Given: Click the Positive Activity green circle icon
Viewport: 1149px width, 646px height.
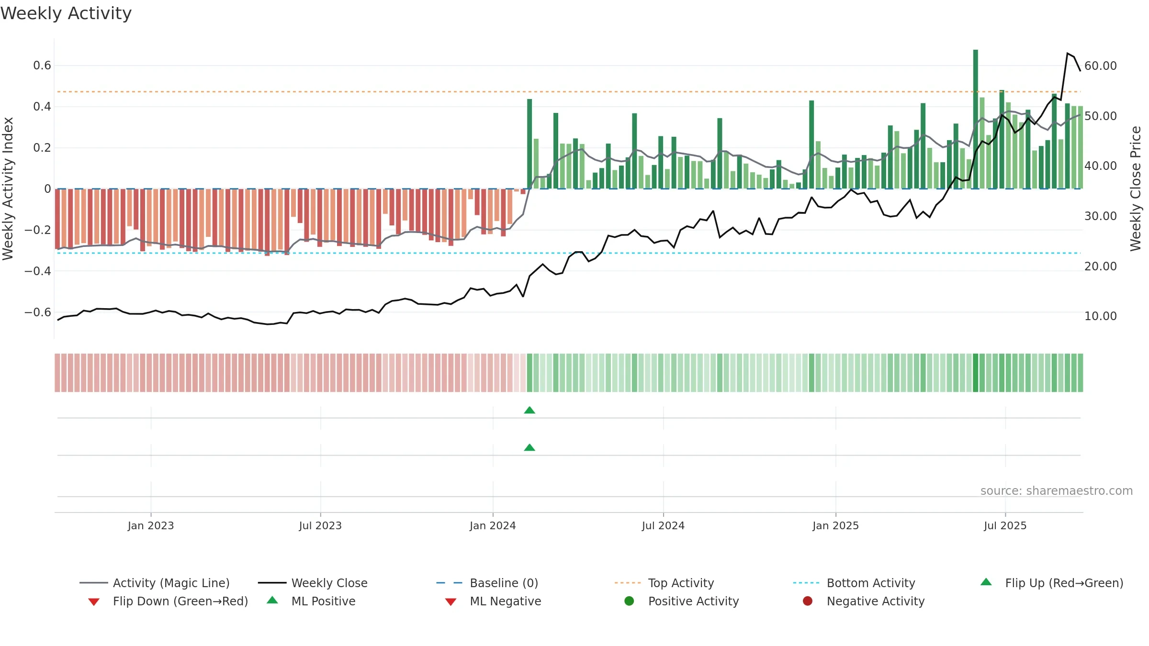Looking at the screenshot, I should click(x=629, y=601).
